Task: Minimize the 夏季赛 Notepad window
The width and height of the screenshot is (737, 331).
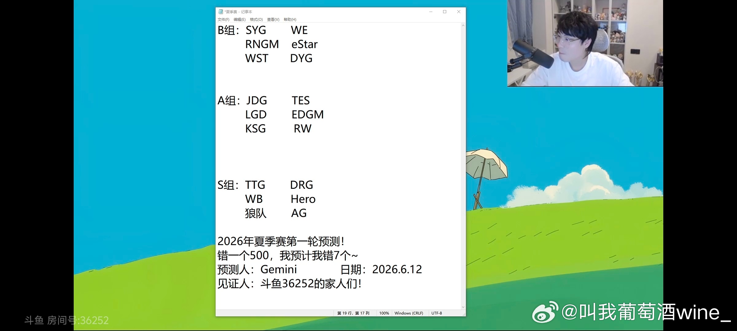Action: click(431, 12)
